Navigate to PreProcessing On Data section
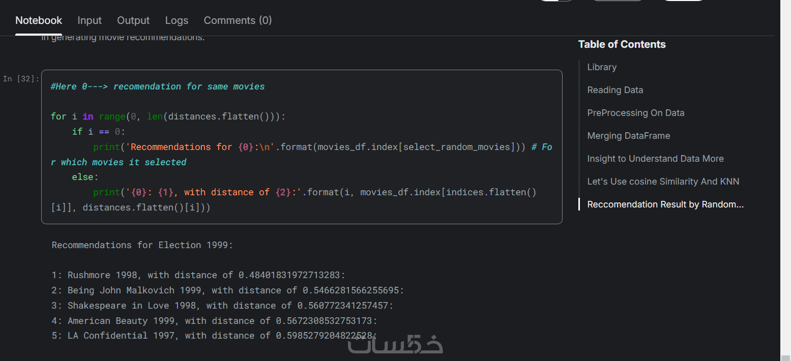The width and height of the screenshot is (791, 361). coord(635,113)
